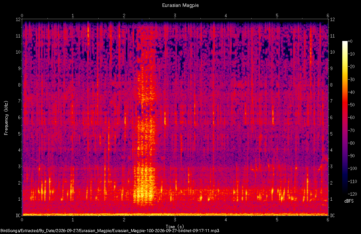Click the "-40" colorbar label
The image size is (361, 234).
pyautogui.click(x=351, y=92)
